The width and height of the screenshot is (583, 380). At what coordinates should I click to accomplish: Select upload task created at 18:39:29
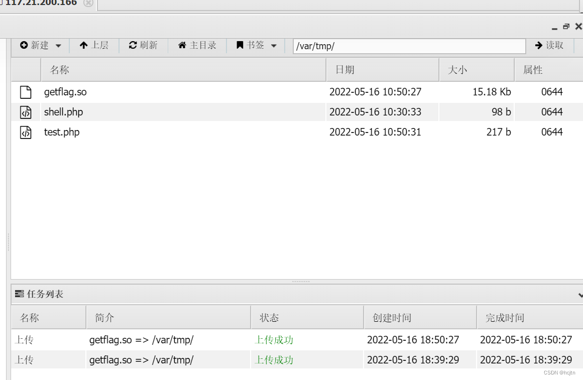coord(297,360)
